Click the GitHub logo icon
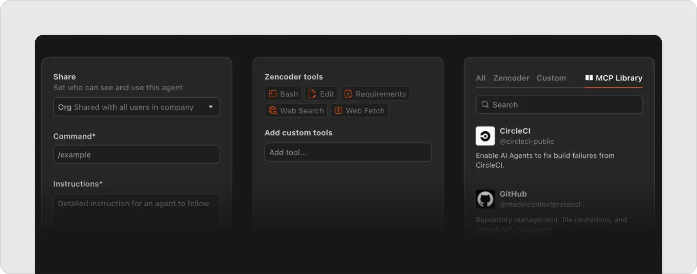 485,199
